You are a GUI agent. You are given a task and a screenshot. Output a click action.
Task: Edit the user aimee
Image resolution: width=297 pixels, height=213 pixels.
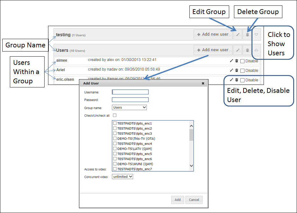point(231,61)
